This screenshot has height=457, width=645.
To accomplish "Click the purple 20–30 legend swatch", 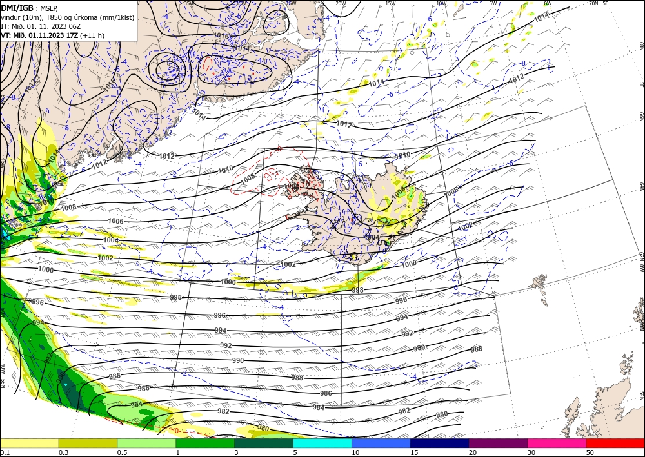I will (x=498, y=443).
